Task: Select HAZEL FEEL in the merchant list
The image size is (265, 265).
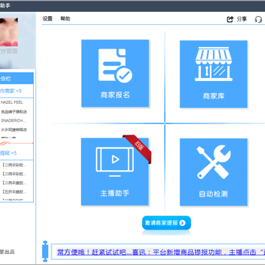Action: pos(12,102)
